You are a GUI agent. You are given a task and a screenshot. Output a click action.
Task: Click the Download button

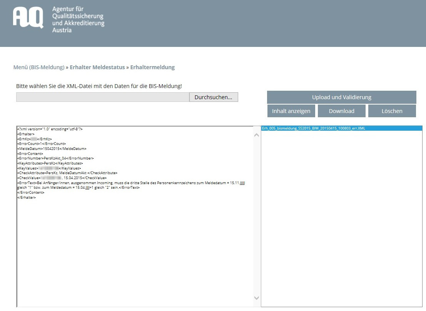click(x=341, y=111)
